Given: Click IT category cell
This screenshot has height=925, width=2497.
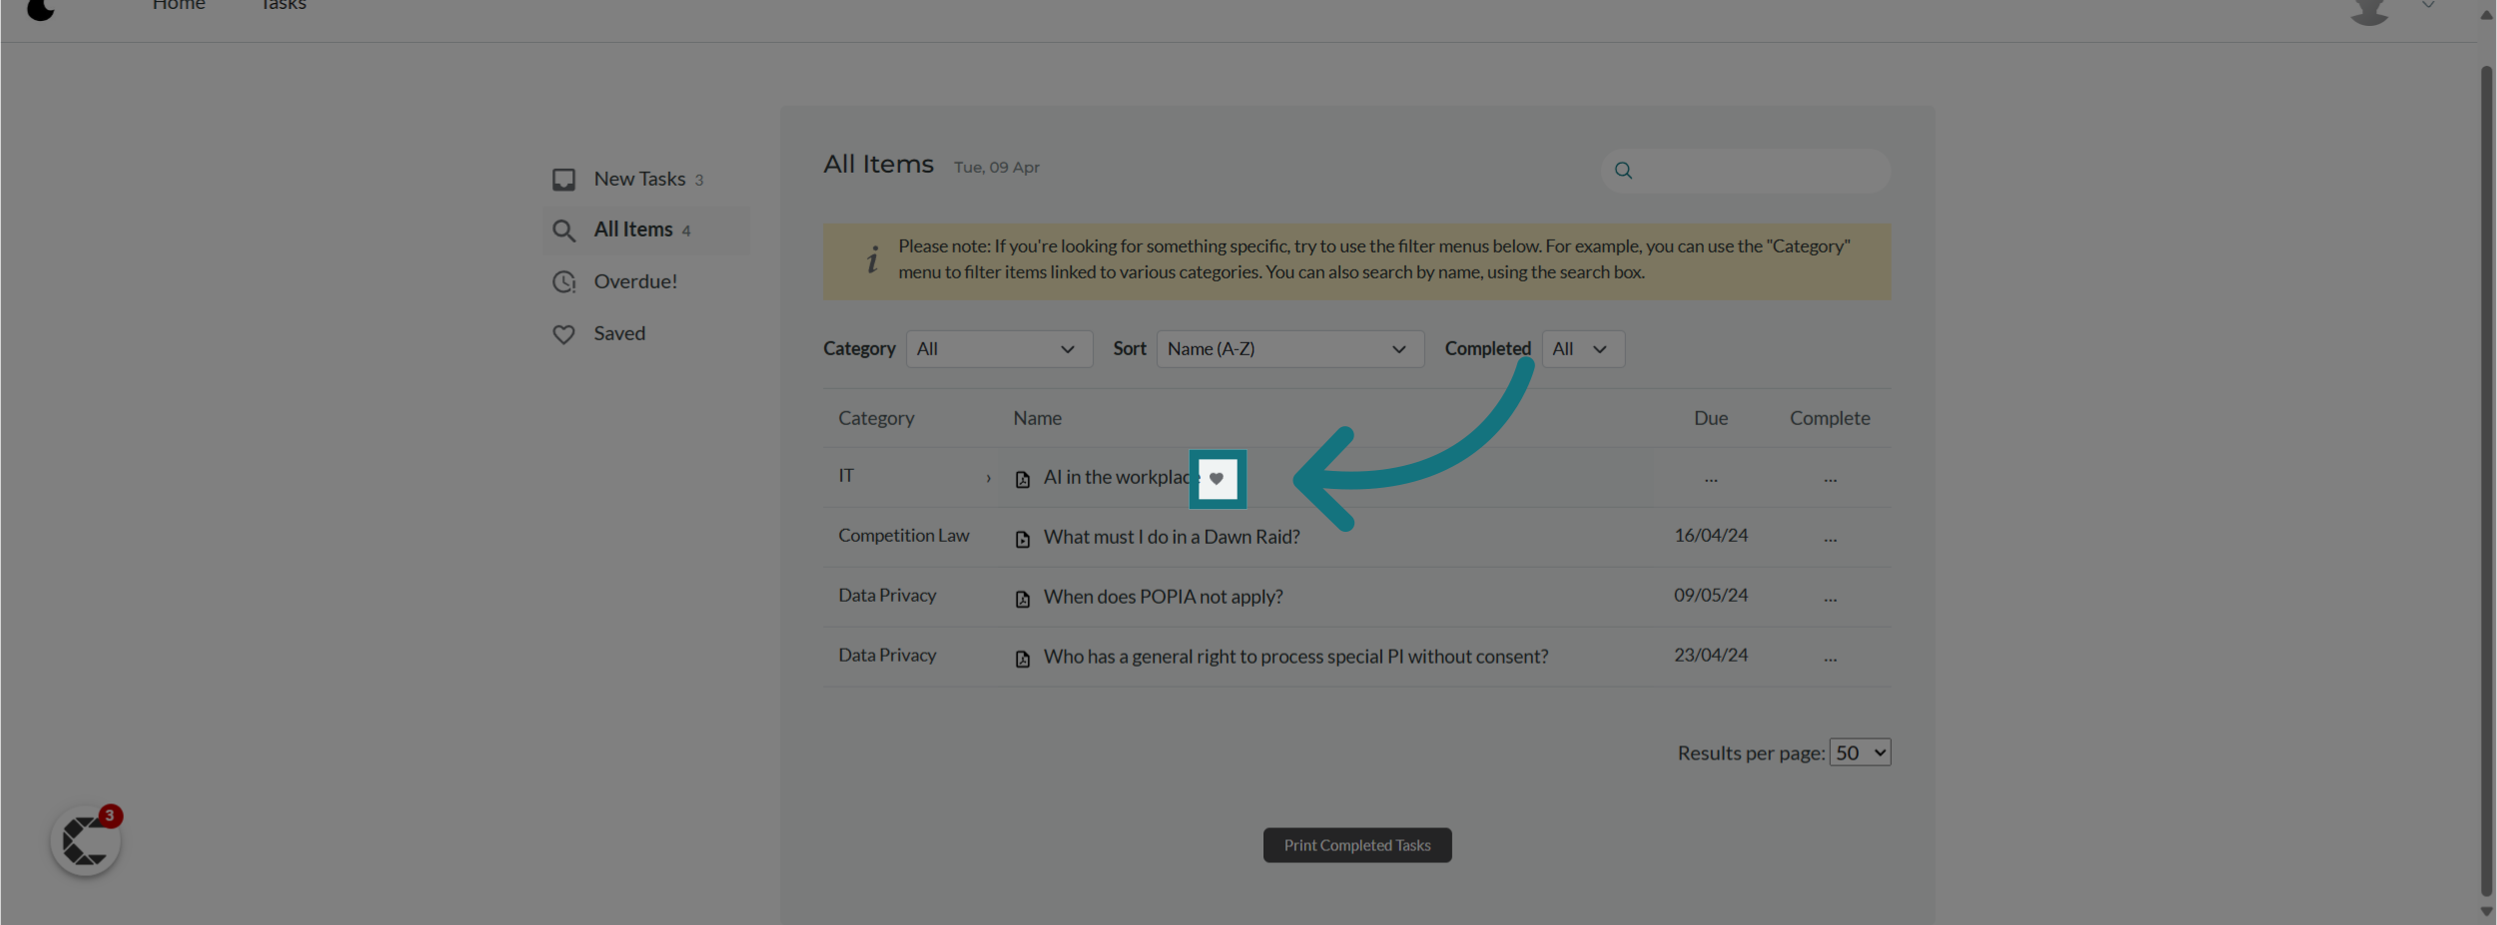Looking at the screenshot, I should click(x=846, y=476).
